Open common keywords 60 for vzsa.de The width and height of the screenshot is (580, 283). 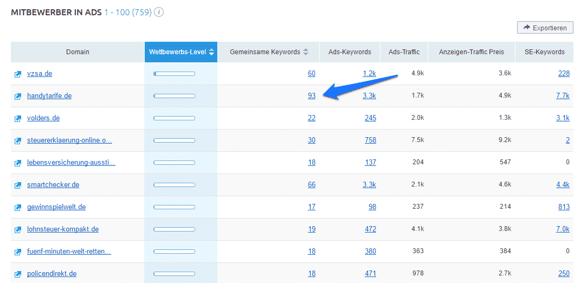pos(312,74)
